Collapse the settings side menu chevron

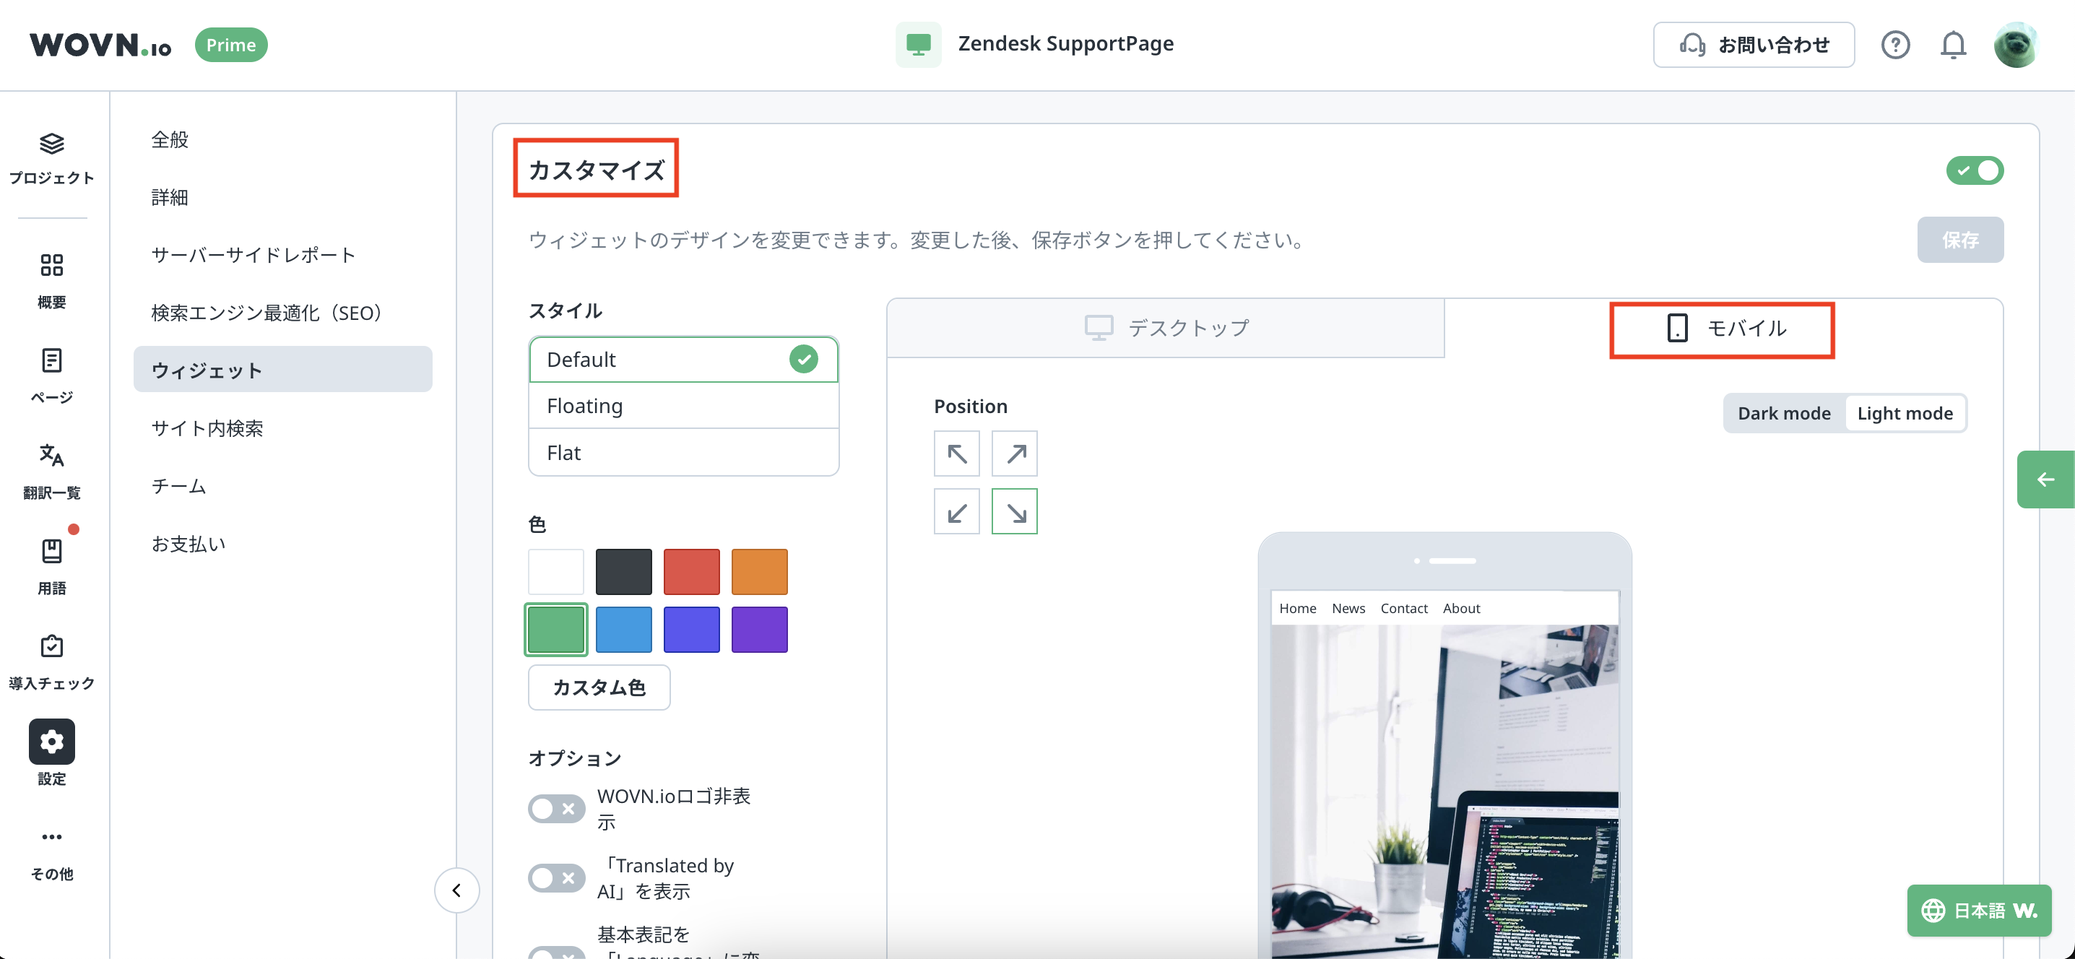point(456,890)
